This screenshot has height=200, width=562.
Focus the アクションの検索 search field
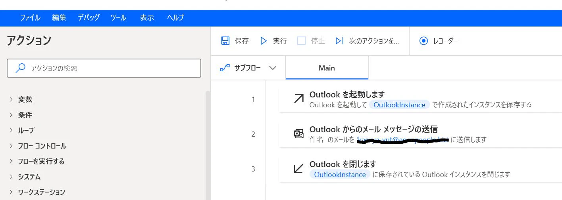104,68
